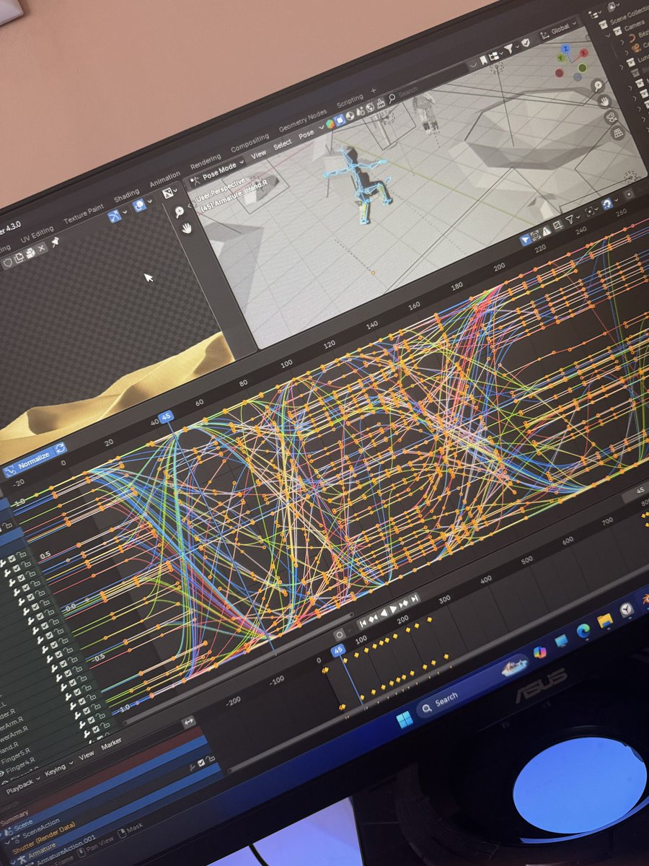Screen dimensions: 649x866
Task: Toggle camera view with the camera gizmo
Action: coord(611,117)
